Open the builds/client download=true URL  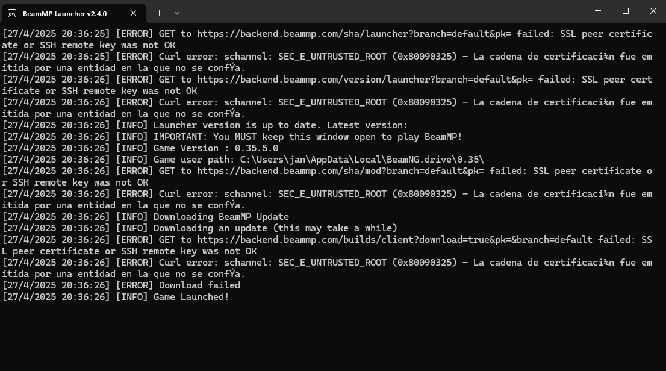coord(394,240)
